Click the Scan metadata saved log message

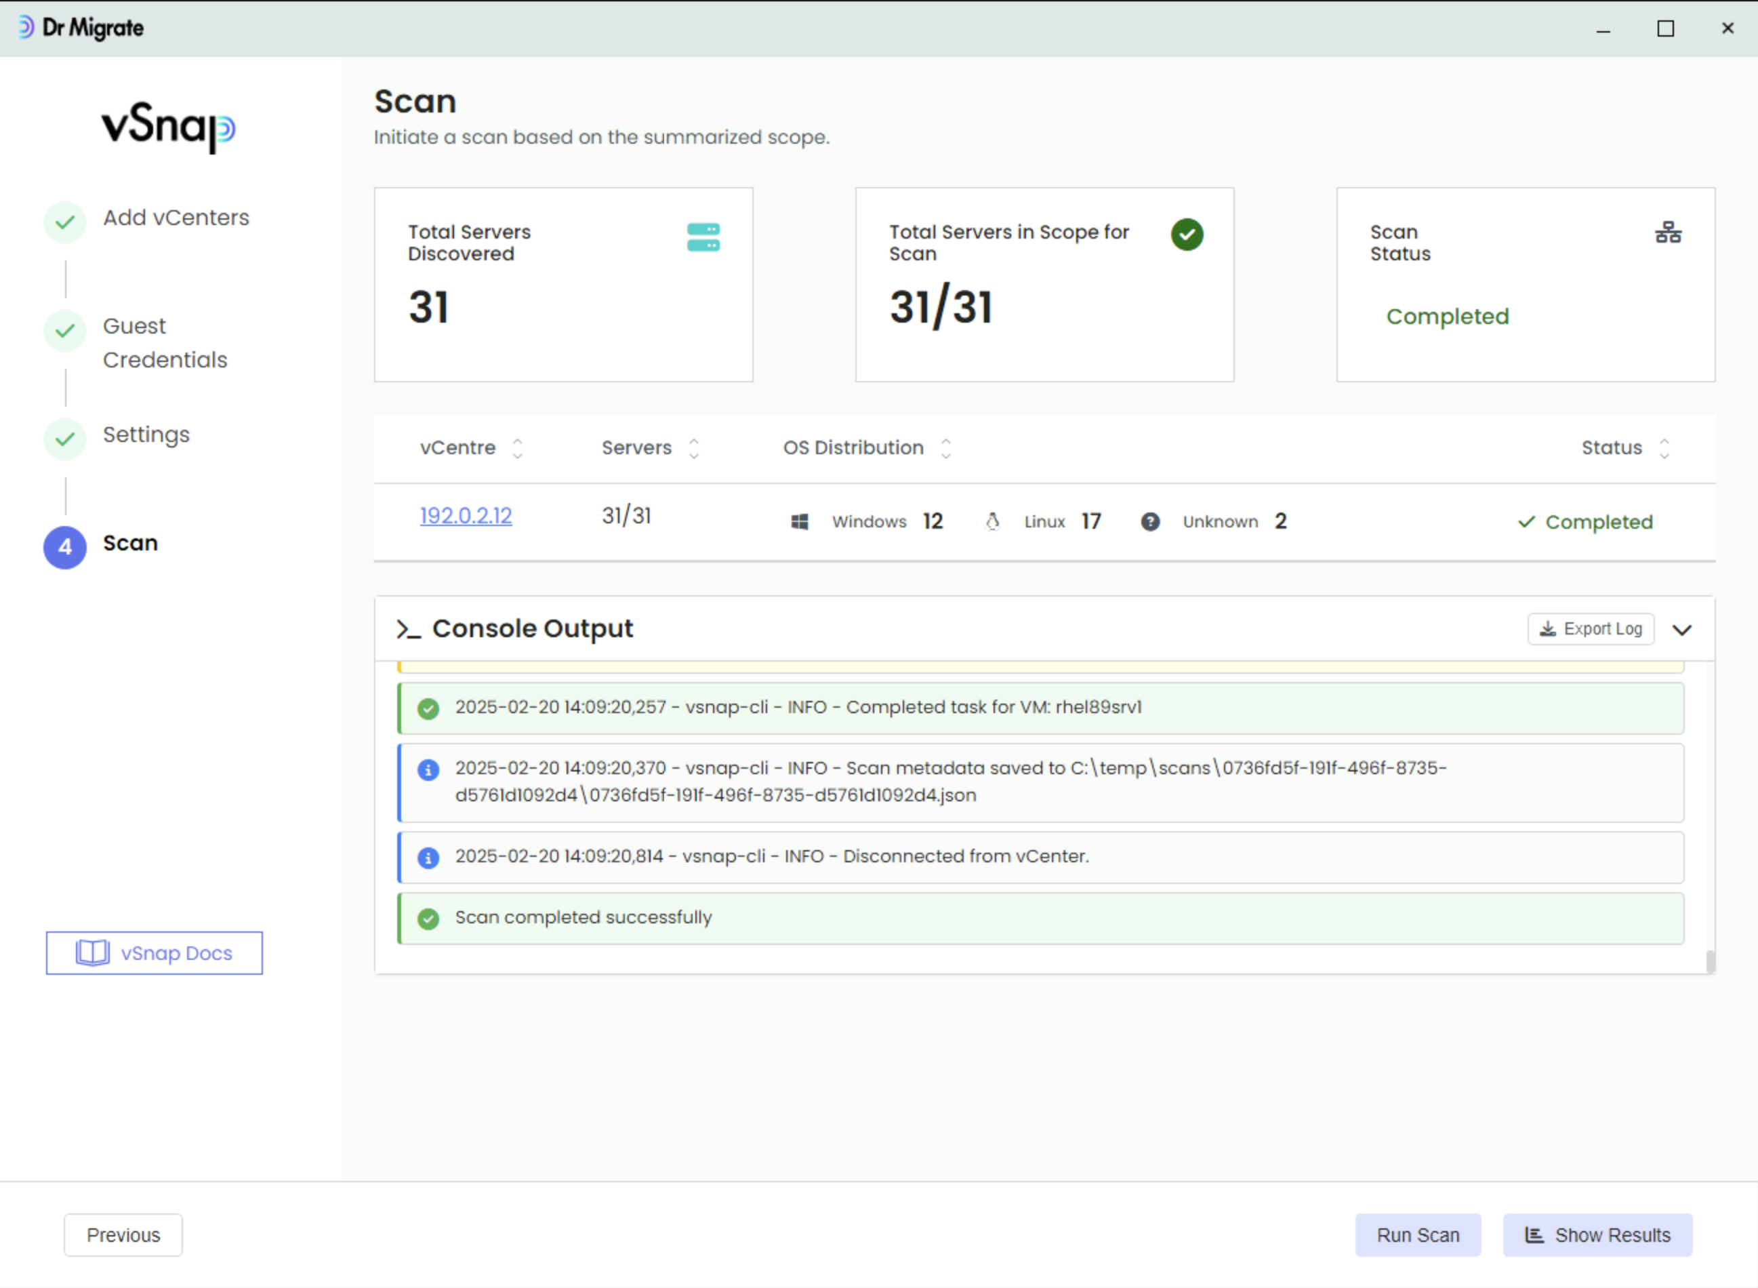(x=951, y=781)
